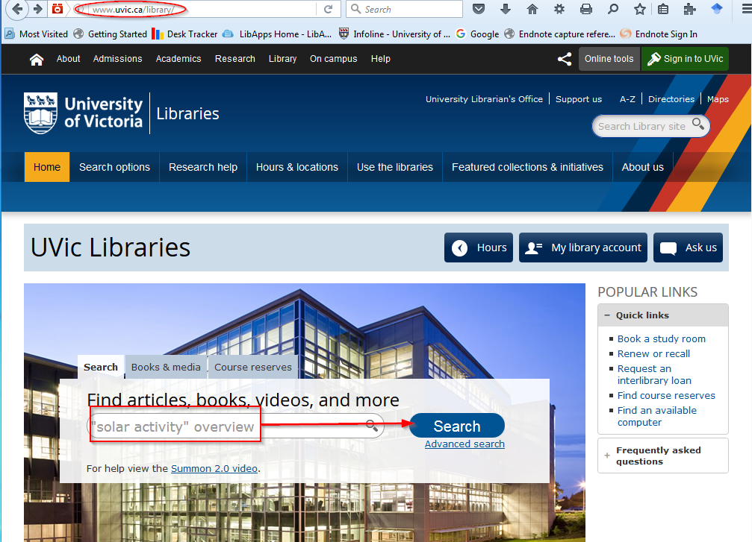This screenshot has width=752, height=542.
Task: Open the Getting Started bookmark
Action: (x=111, y=34)
